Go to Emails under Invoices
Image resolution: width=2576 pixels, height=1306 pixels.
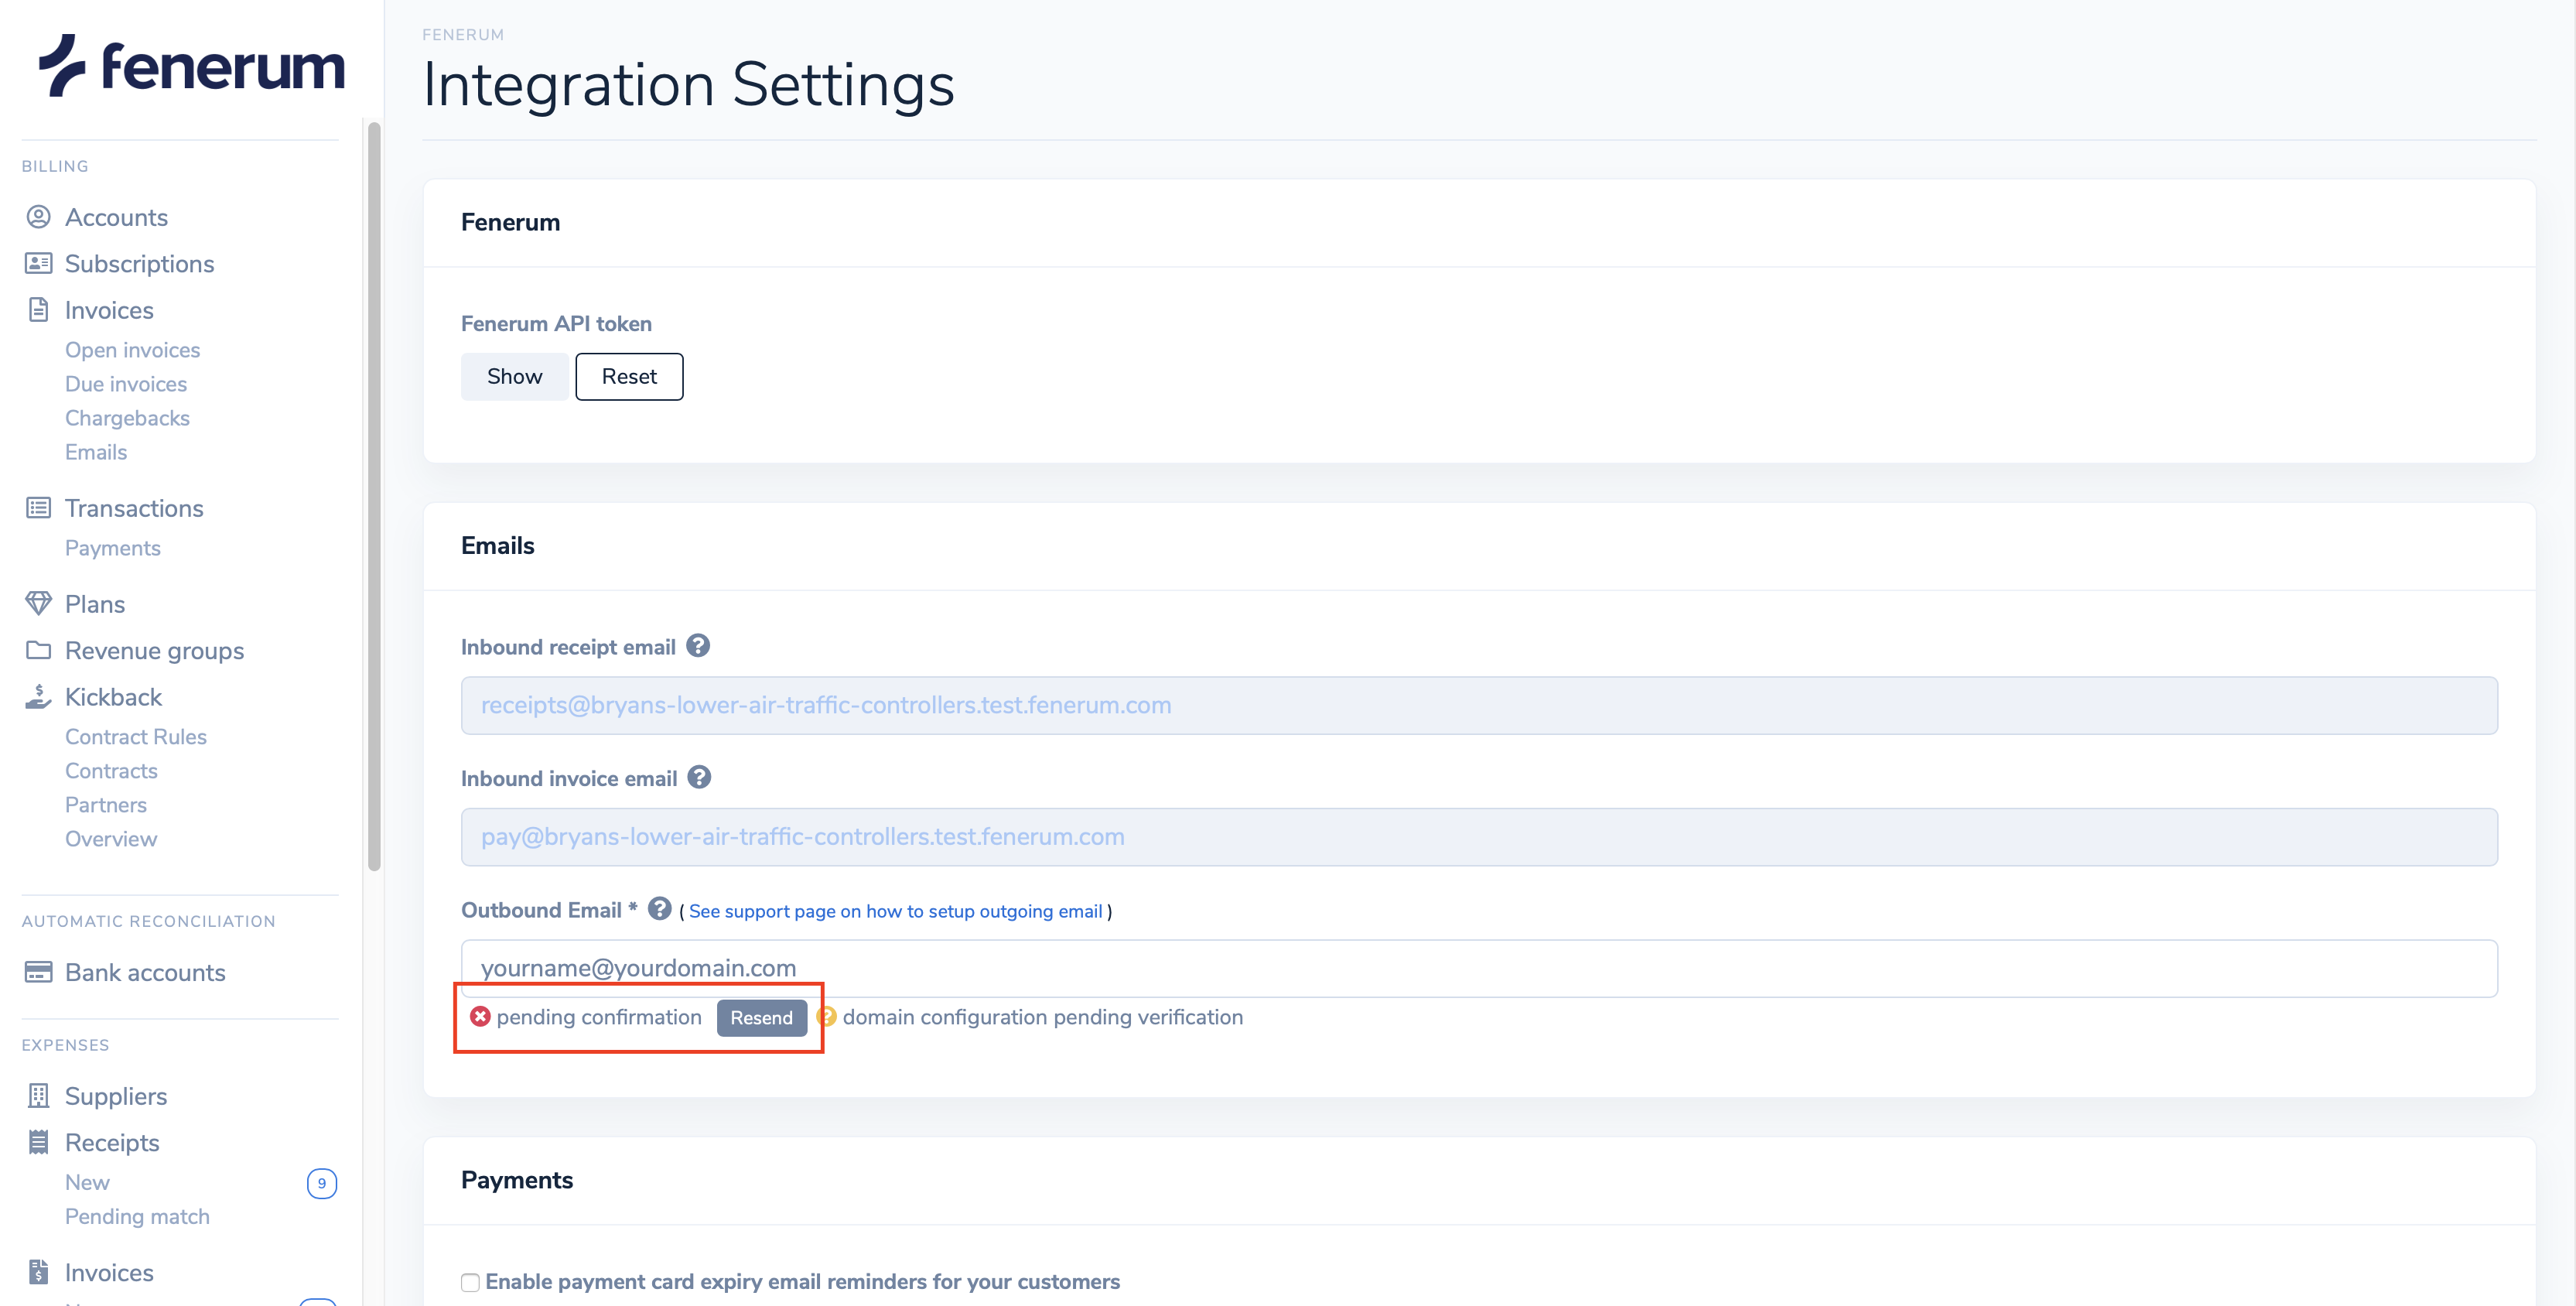click(96, 452)
